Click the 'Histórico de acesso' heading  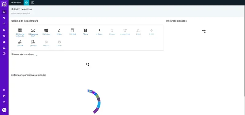coord(21,9)
